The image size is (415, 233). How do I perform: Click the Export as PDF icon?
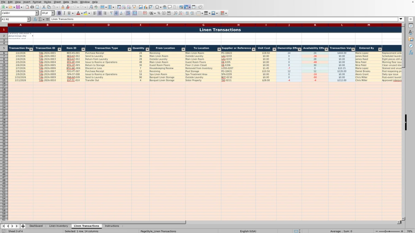27,7
